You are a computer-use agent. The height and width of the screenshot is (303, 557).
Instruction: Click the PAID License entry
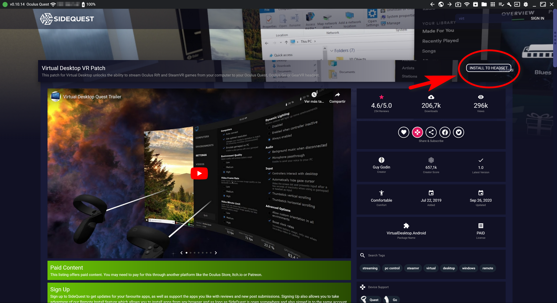481,233
